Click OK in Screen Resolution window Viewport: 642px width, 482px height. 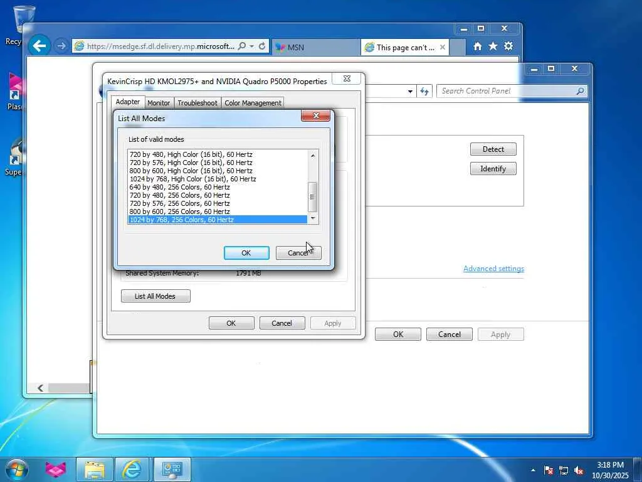[398, 335]
